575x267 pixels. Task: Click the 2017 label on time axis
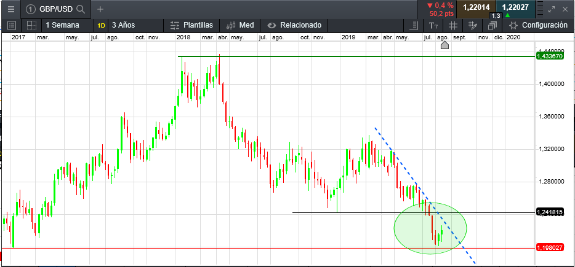18,37
